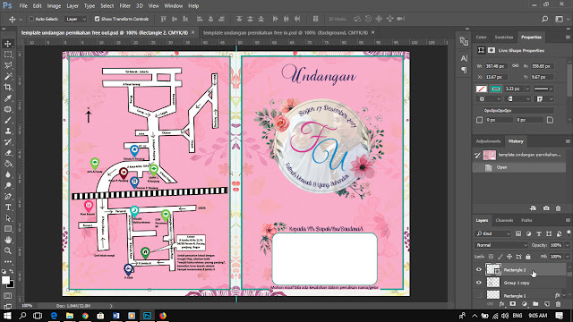Open File Explorer from taskbar
This screenshot has width=573, height=322.
[x=70, y=316]
